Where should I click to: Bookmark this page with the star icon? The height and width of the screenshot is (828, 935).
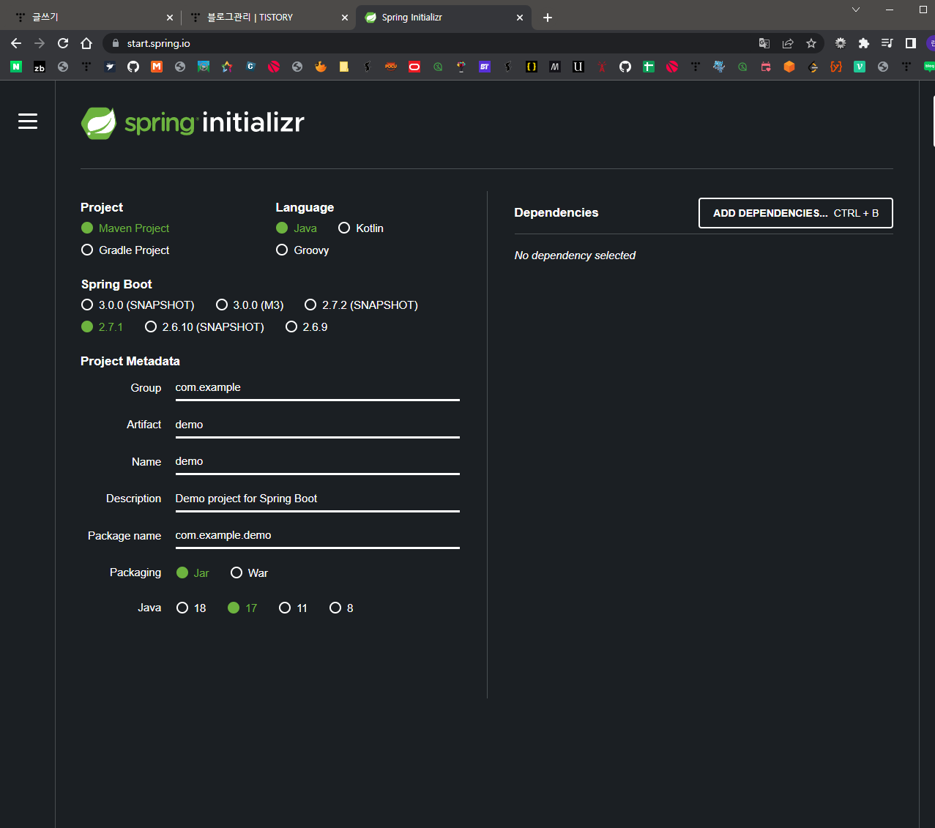pyautogui.click(x=811, y=43)
